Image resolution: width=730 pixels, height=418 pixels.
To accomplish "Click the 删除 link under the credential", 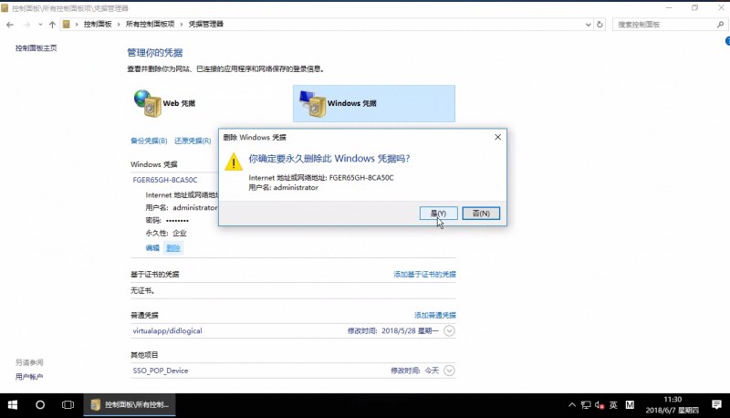I will point(173,248).
